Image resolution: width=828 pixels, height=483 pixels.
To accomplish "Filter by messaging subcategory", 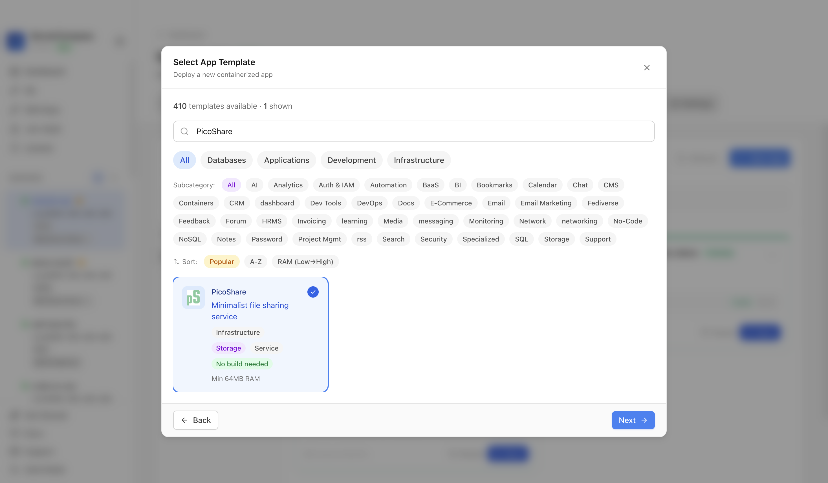I will coord(436,221).
